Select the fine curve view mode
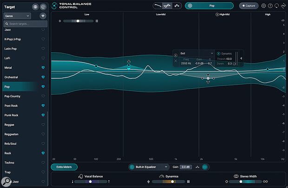 coord(167,6)
